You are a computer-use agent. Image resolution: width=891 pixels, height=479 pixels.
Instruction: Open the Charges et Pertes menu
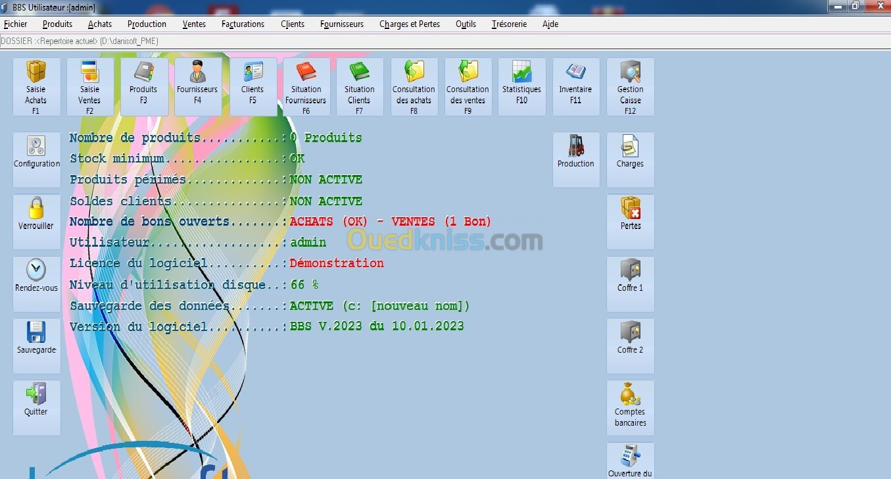tap(410, 24)
